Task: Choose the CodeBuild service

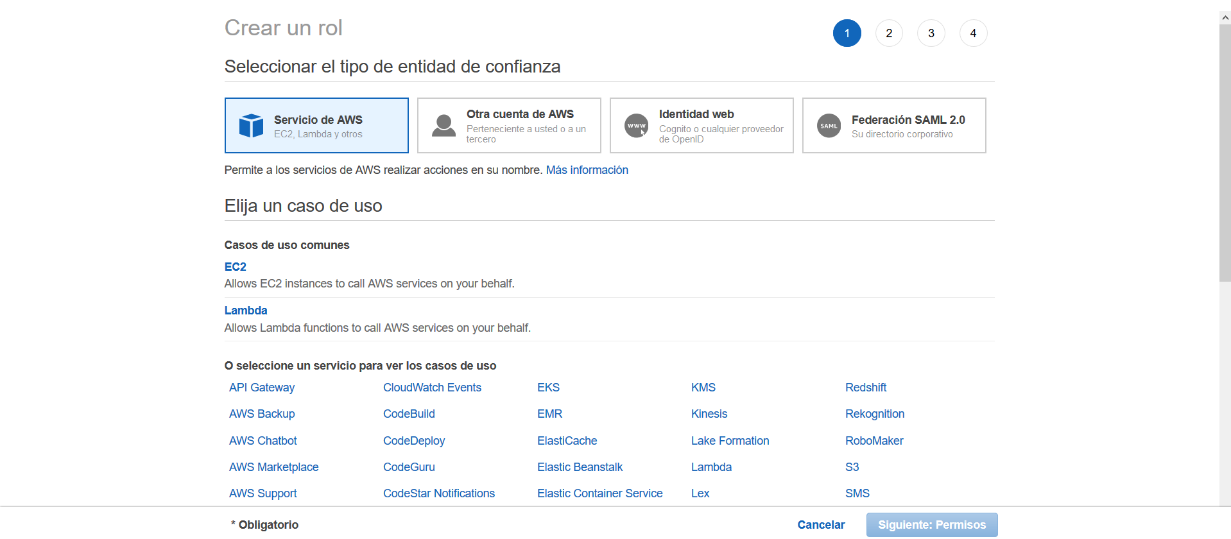Action: (x=409, y=414)
